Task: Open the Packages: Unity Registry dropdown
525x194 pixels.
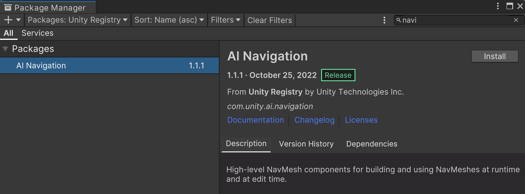Action: pos(78,20)
